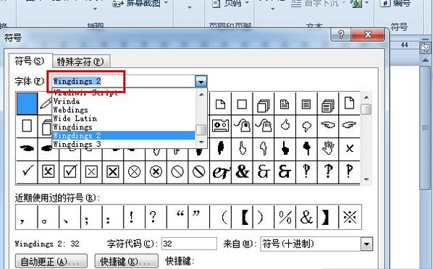Open the 字体 font dropdown arrow
Image resolution: width=433 pixels, height=269 pixels.
click(x=201, y=82)
